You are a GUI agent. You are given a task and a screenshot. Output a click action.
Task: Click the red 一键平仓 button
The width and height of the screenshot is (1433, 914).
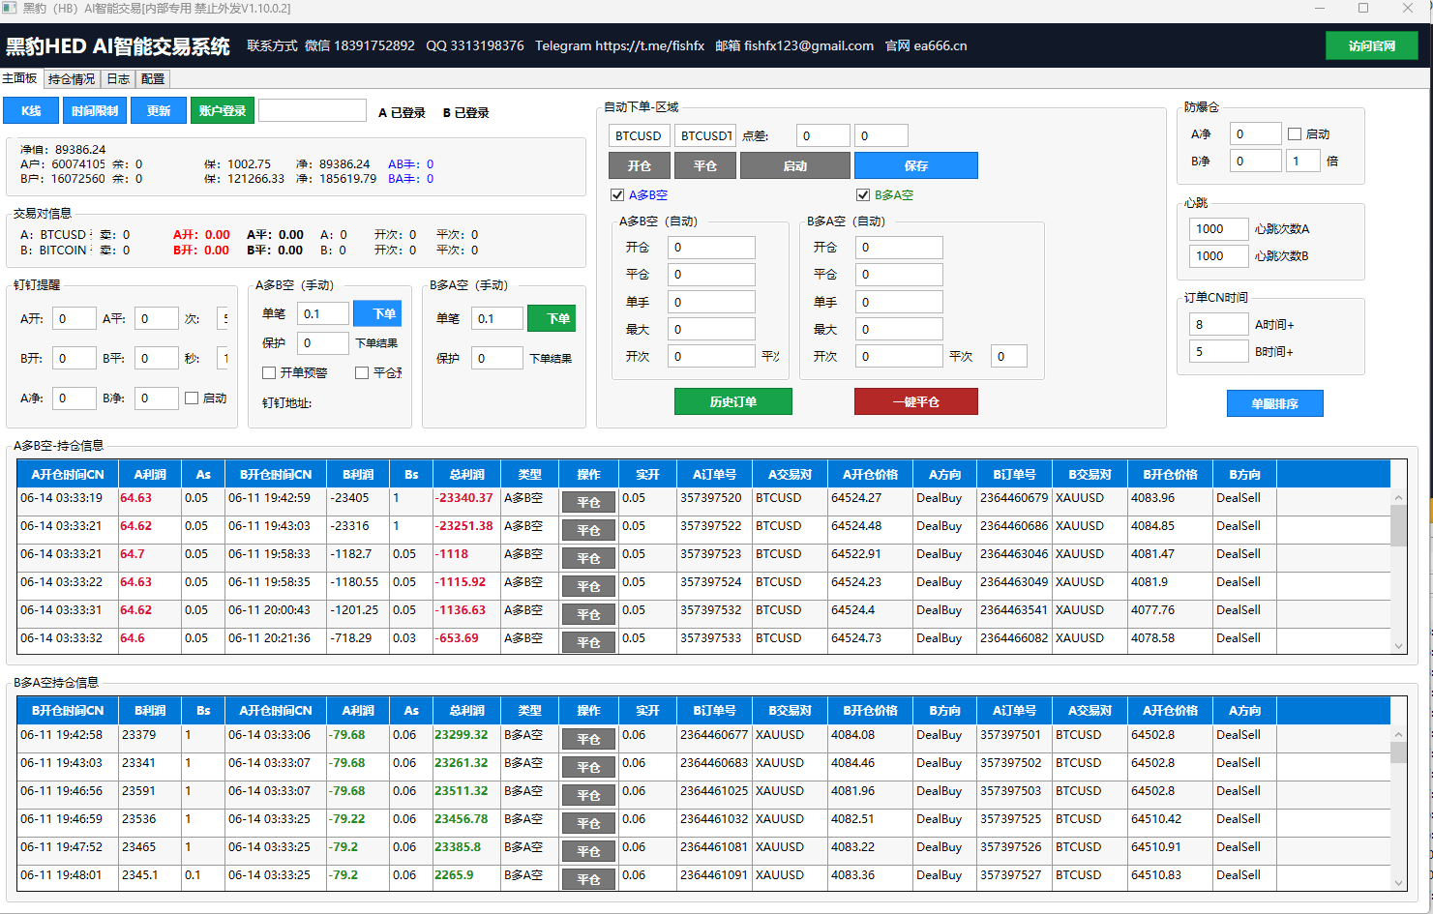915,401
